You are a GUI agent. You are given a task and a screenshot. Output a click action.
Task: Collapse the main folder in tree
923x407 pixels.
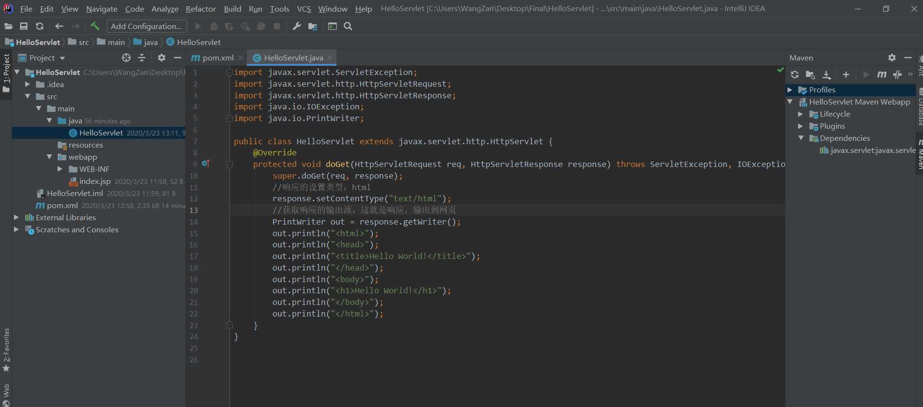(39, 108)
